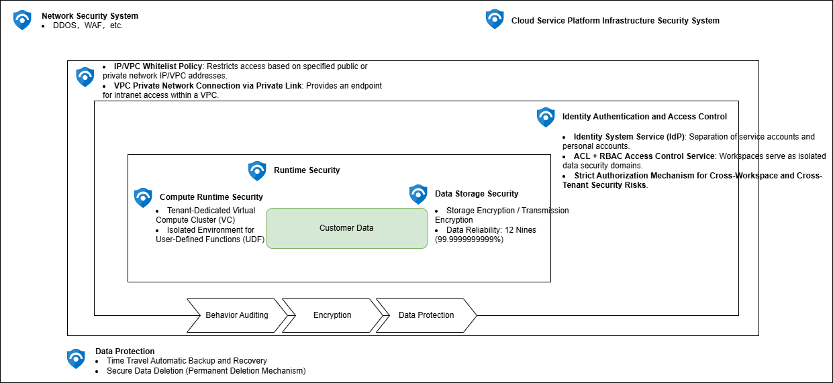Click the Network Security System heading text
This screenshot has height=383, width=833.
90,15
